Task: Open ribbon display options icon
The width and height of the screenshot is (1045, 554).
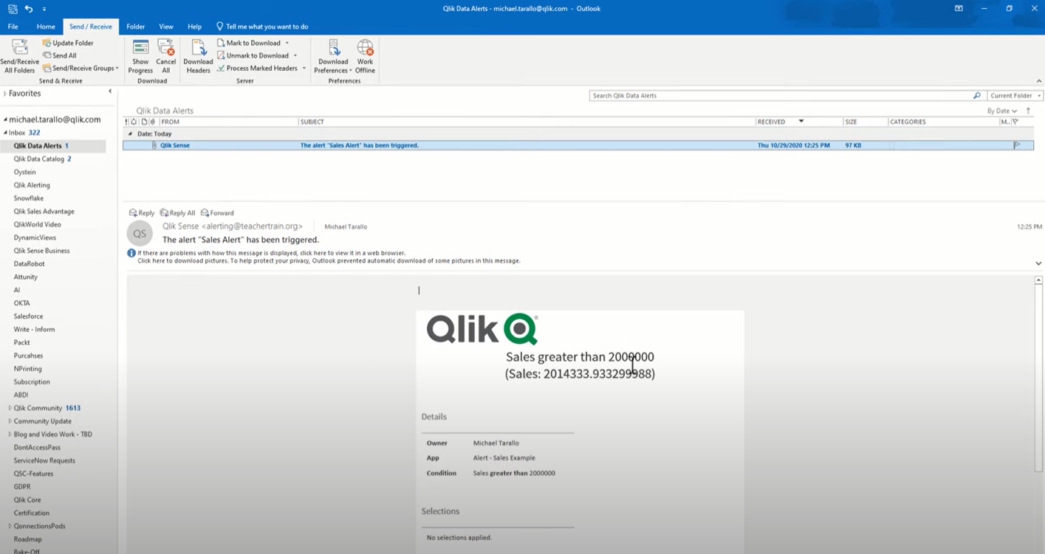Action: pos(959,8)
